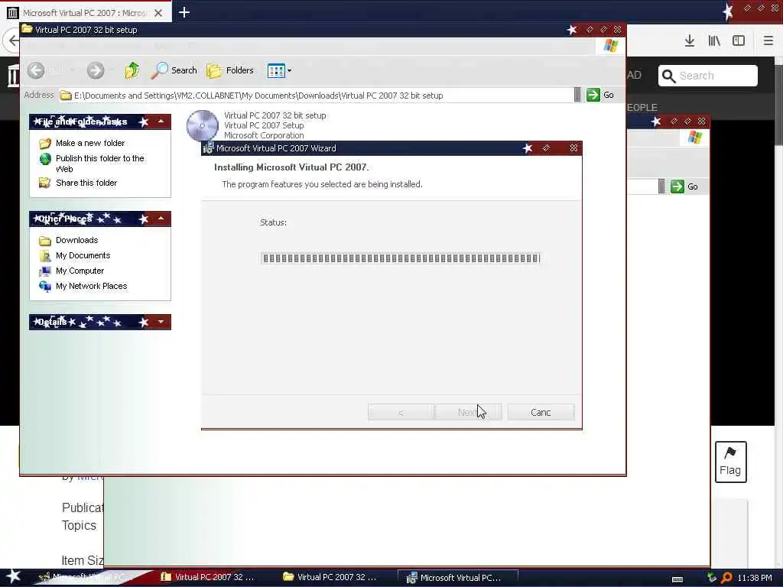Click the Share this folder icon

(x=45, y=183)
